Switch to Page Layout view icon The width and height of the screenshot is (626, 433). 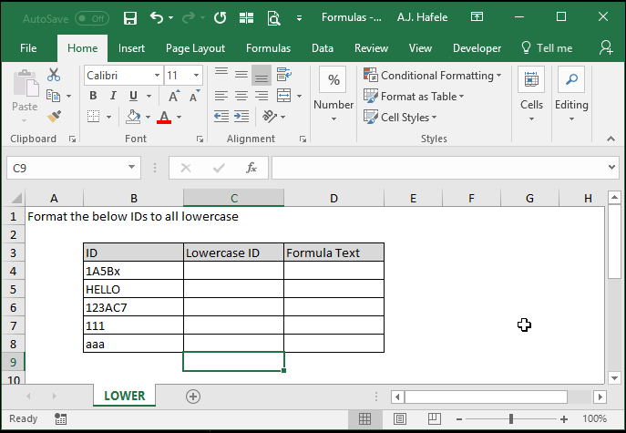400,418
